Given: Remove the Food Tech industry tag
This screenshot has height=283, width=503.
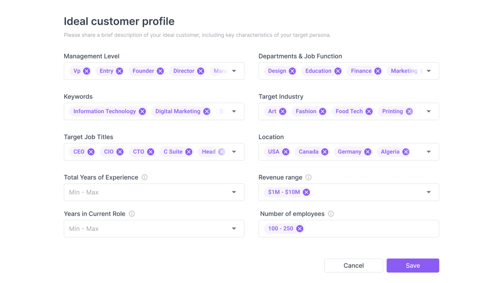Looking at the screenshot, I should 369,111.
